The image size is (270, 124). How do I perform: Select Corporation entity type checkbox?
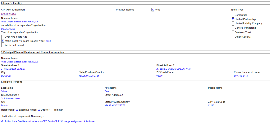coord(233,15)
